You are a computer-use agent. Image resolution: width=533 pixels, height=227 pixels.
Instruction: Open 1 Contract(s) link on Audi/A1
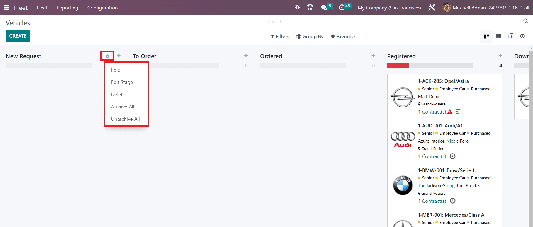tap(432, 156)
